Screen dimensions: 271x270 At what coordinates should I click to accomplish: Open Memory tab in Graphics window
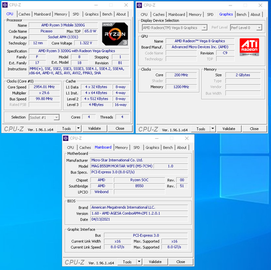(x=195, y=15)
